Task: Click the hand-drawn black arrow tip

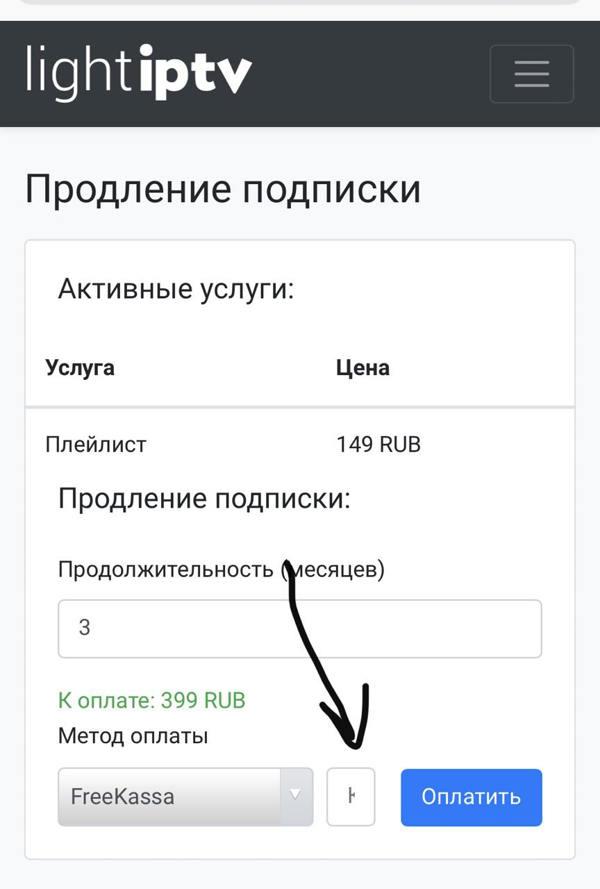Action: pyautogui.click(x=356, y=745)
